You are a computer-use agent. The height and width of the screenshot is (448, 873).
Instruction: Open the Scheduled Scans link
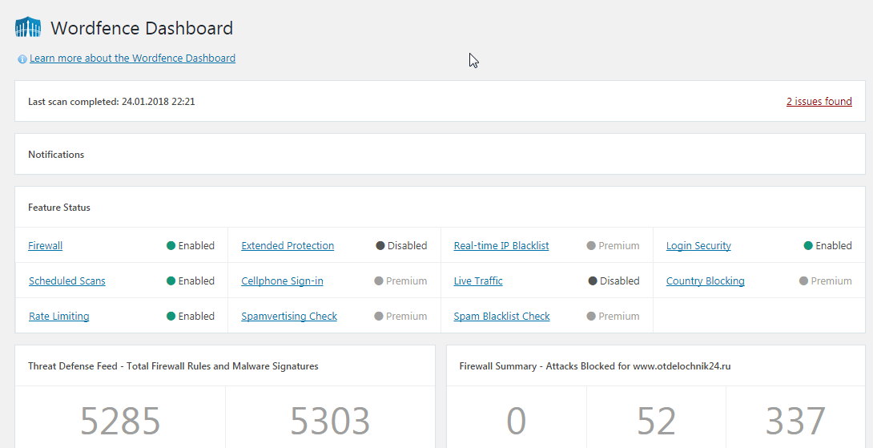66,281
